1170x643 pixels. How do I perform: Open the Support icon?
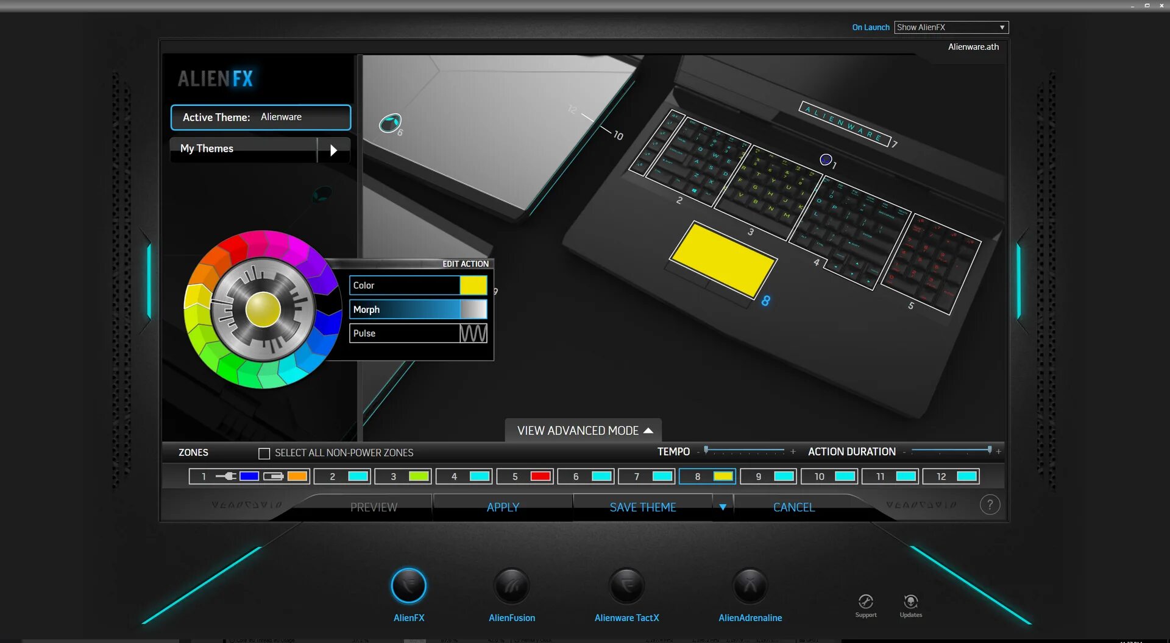(866, 602)
